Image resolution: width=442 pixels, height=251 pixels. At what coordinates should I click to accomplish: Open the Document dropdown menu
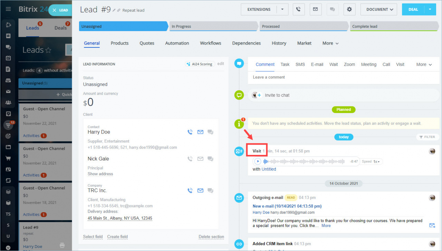pyautogui.click(x=379, y=10)
